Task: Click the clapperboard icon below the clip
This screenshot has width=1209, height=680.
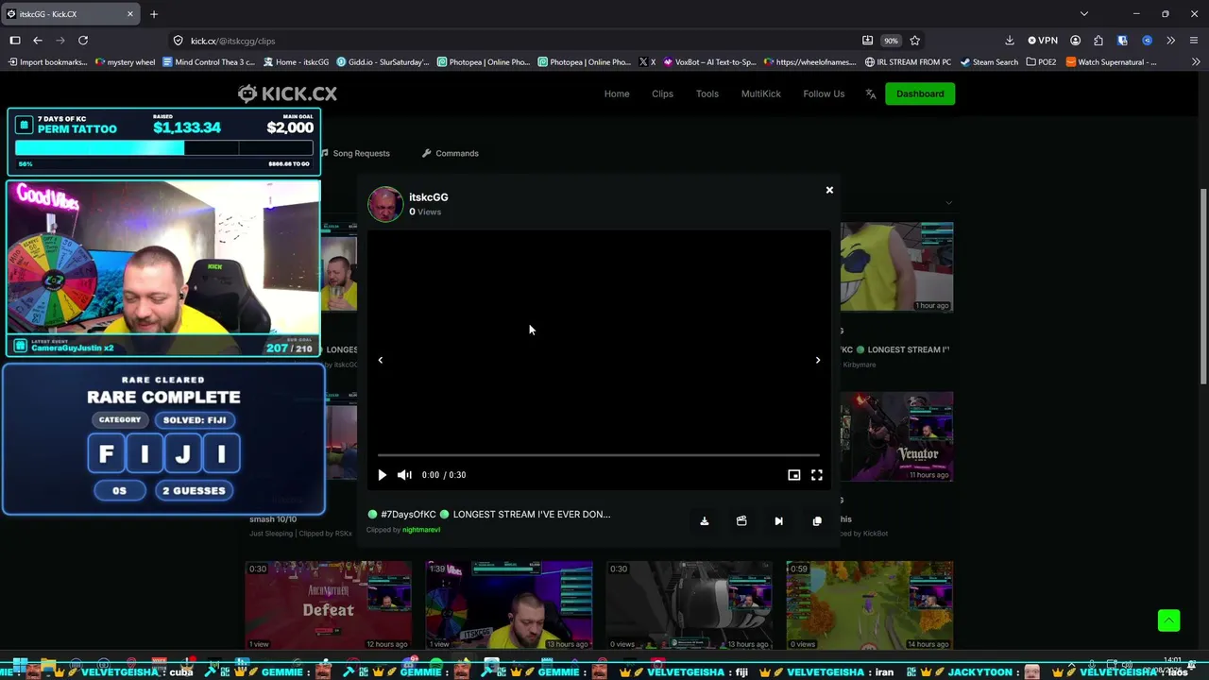Action: tap(741, 521)
